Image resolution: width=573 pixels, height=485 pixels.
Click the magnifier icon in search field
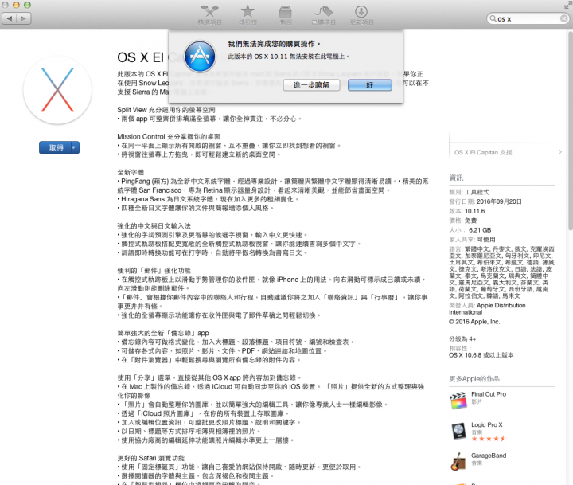pyautogui.click(x=493, y=18)
